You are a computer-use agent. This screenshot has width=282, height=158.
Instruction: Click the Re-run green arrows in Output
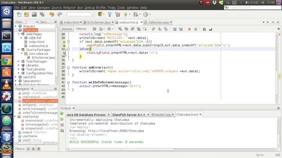pyautogui.click(x=62, y=113)
